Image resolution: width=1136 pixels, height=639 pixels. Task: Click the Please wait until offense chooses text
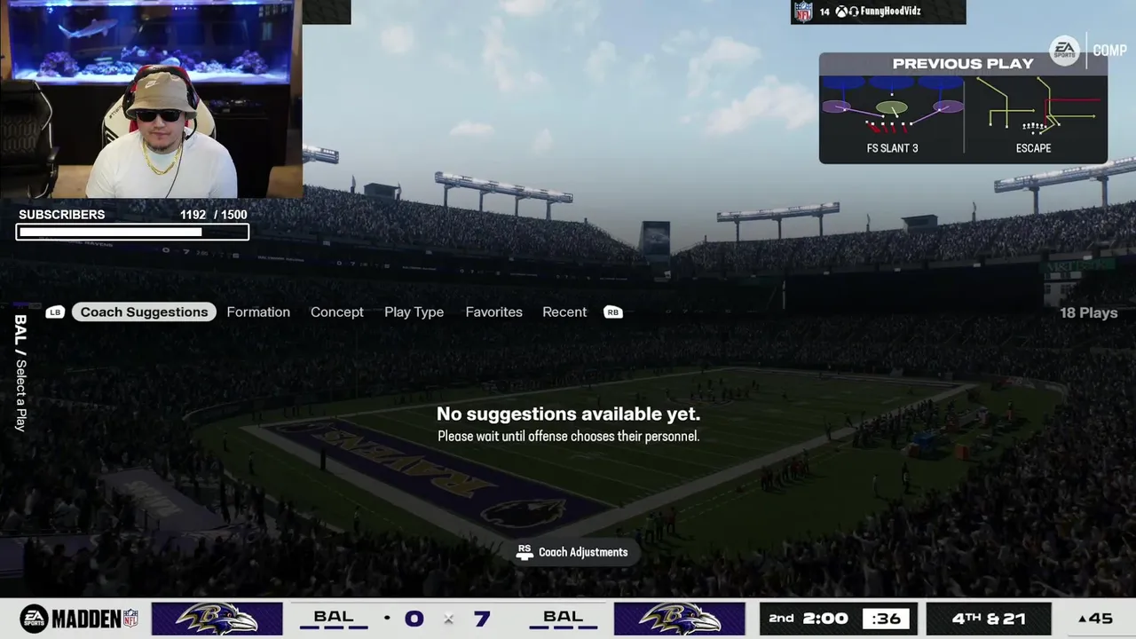pyautogui.click(x=568, y=437)
